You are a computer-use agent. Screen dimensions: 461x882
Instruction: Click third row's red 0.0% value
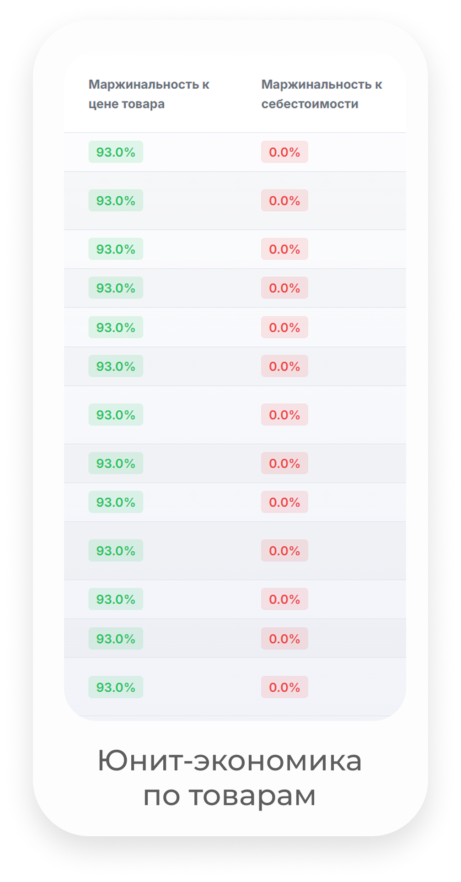[x=284, y=249]
